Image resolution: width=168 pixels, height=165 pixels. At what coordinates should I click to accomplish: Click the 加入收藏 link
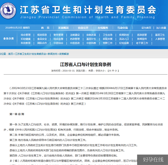pyautogui.click(x=161, y=28)
